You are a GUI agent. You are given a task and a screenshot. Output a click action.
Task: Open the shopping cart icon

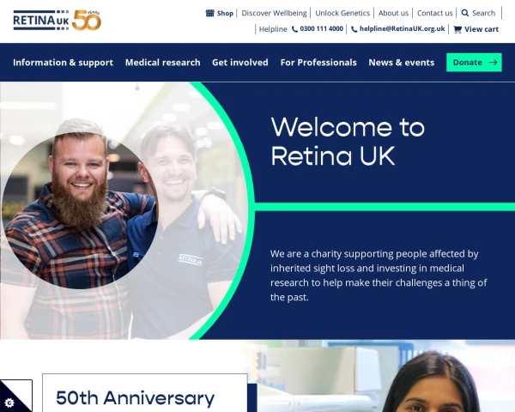pos(457,29)
